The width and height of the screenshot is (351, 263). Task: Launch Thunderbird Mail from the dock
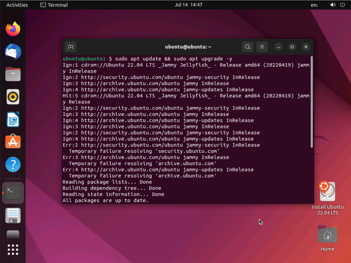[13, 52]
